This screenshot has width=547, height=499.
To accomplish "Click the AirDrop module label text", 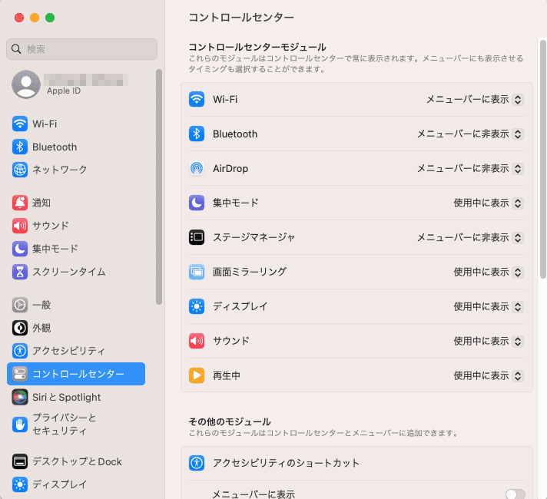I will (x=230, y=168).
